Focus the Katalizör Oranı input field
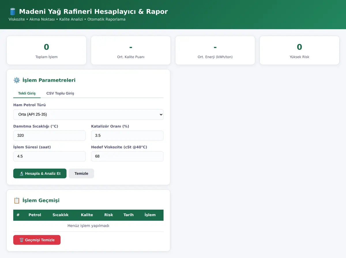 click(127, 135)
